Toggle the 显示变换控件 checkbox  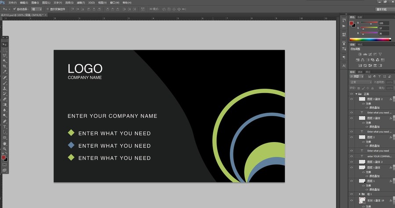tap(47, 9)
